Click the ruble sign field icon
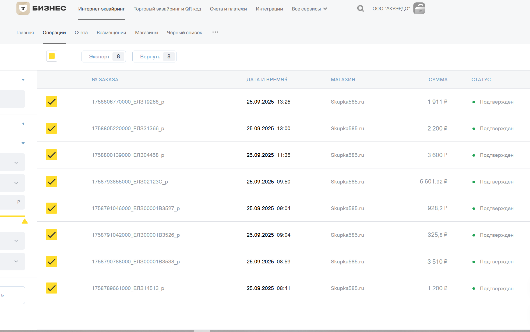530x332 pixels. [18, 202]
